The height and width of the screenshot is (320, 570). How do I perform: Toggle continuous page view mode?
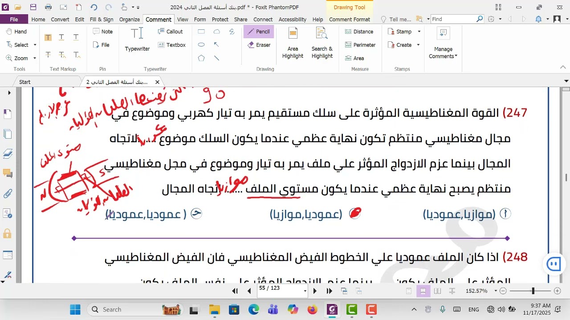(x=423, y=291)
